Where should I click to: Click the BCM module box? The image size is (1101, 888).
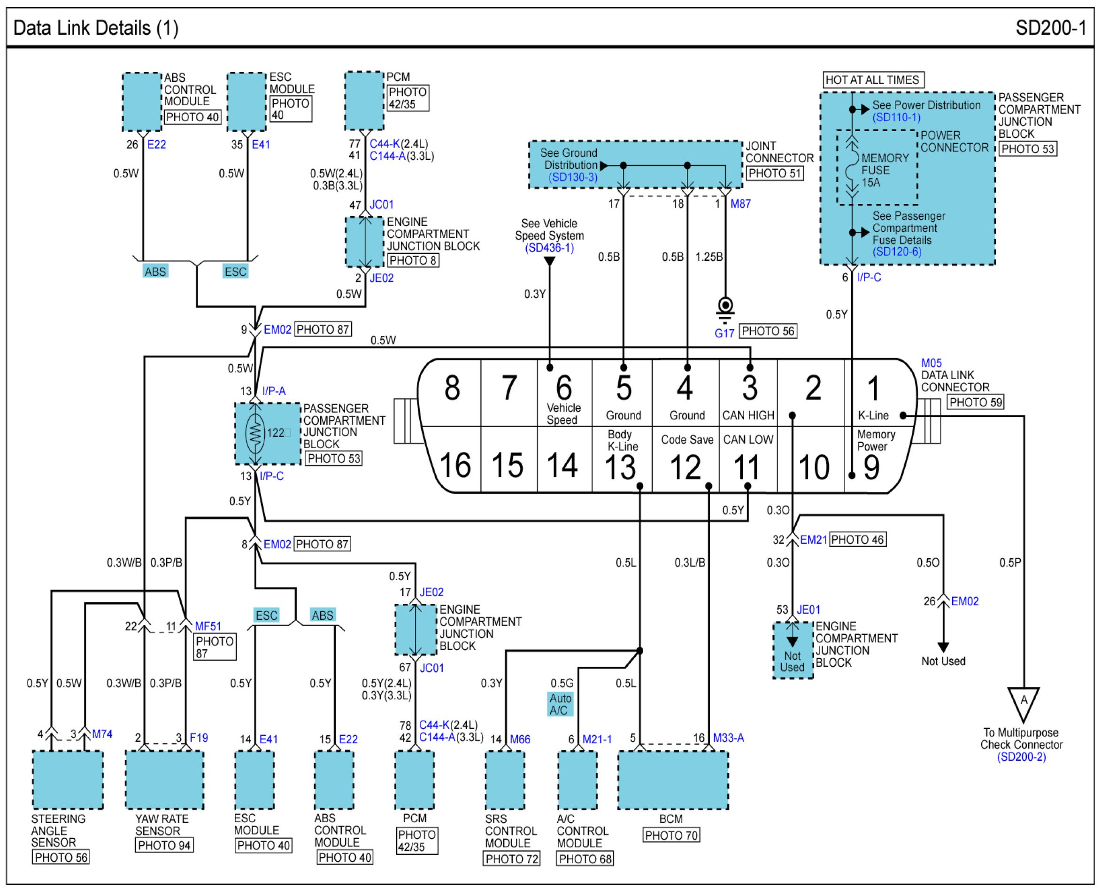pos(673,780)
